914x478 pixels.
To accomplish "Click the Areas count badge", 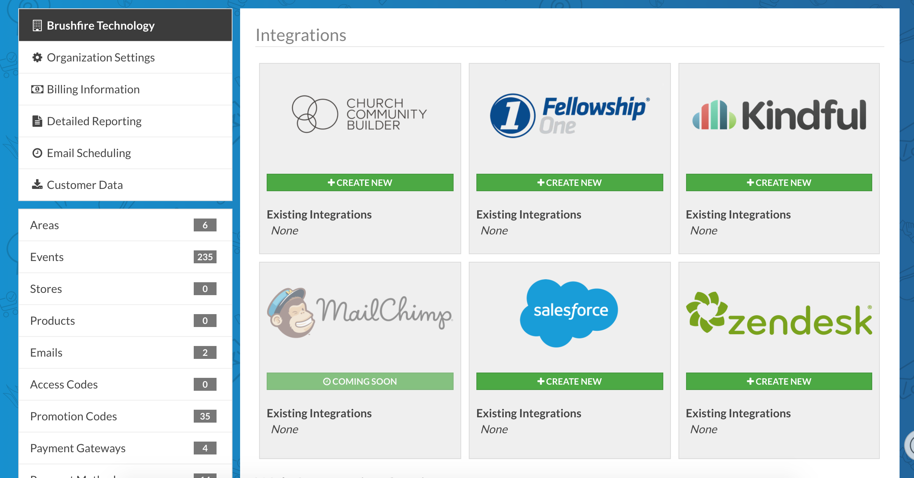I will [x=205, y=225].
